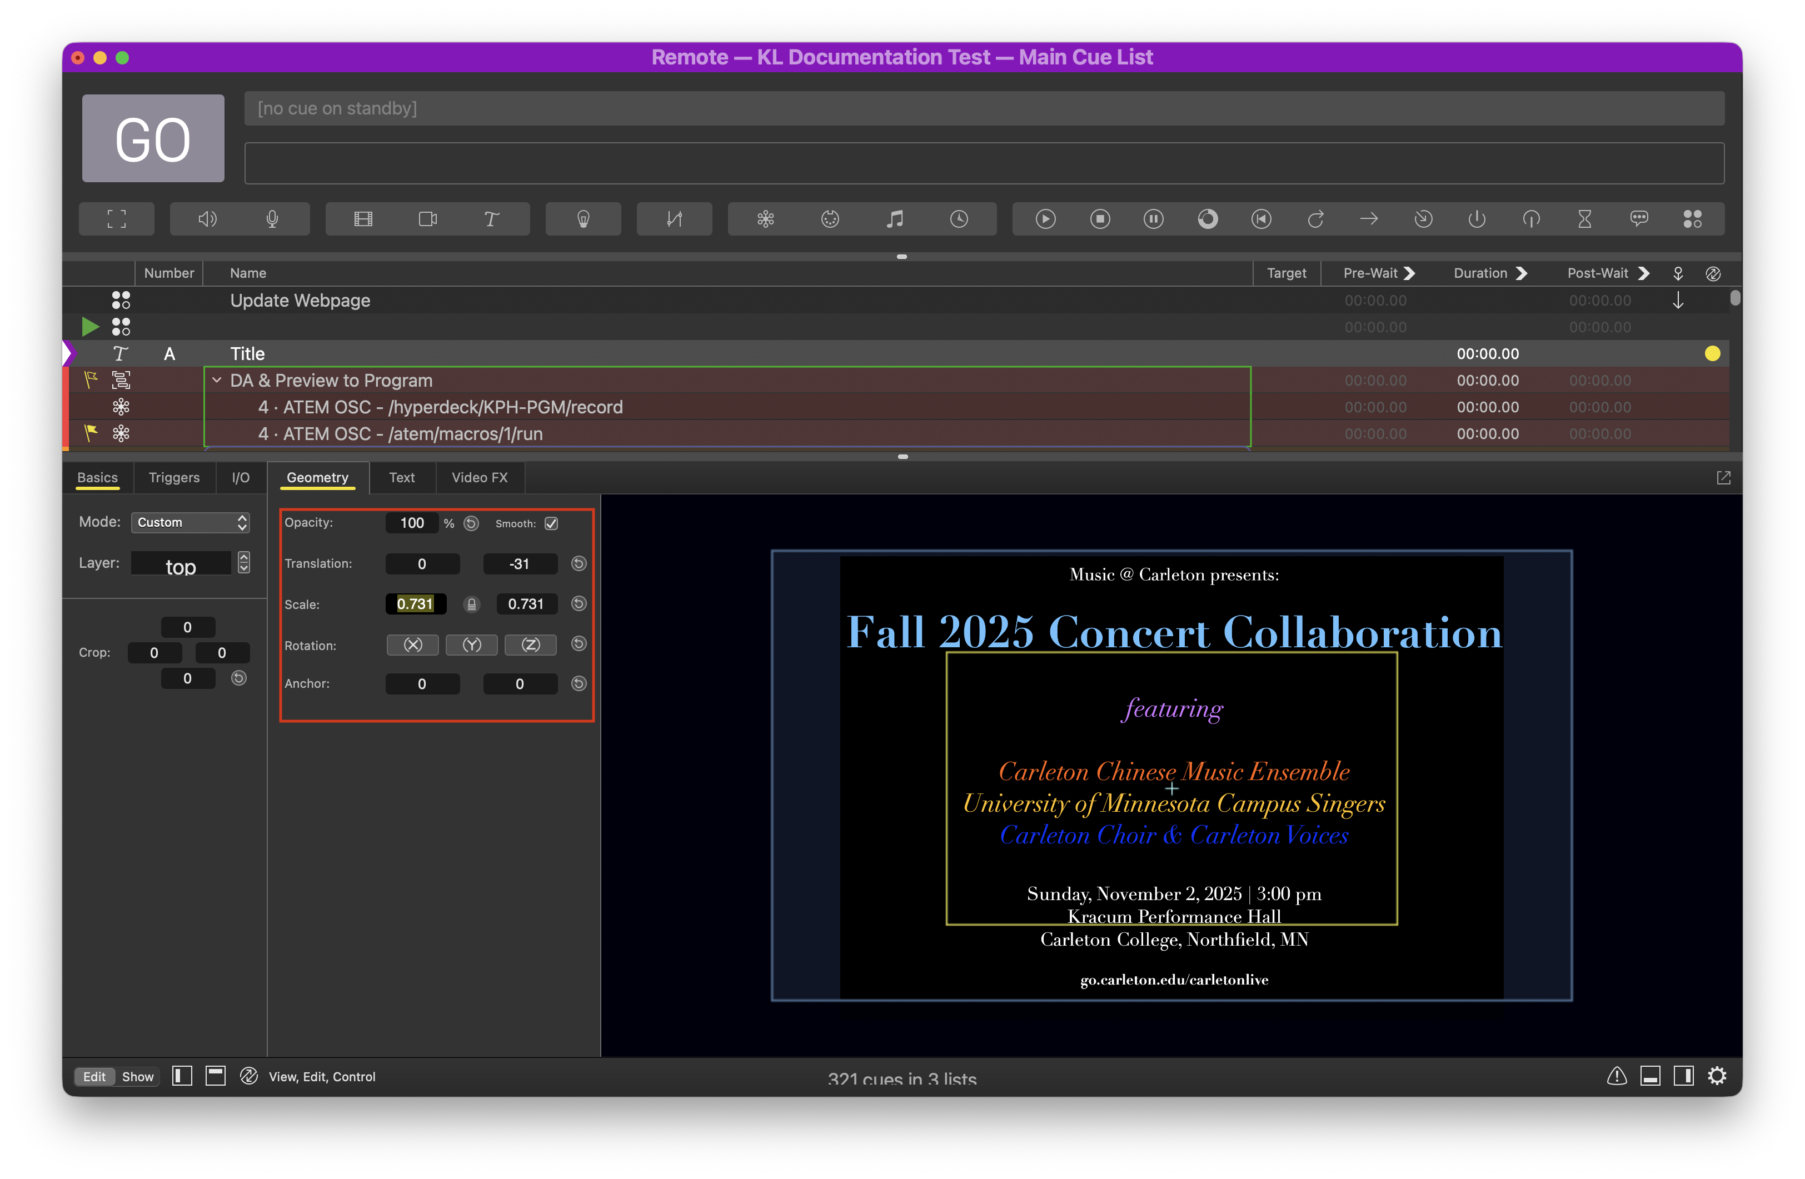
Task: Collapse the DA & Preview to Program group
Action: tap(217, 381)
